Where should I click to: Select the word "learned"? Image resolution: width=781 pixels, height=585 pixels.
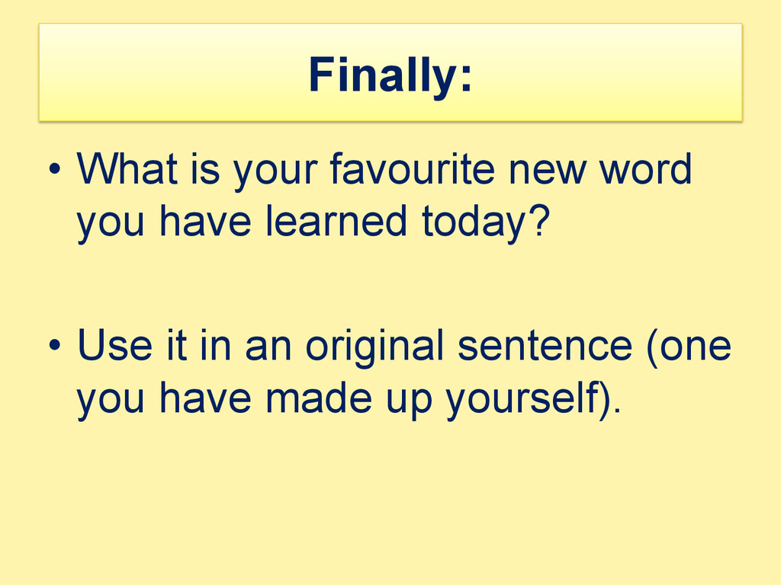coord(336,221)
